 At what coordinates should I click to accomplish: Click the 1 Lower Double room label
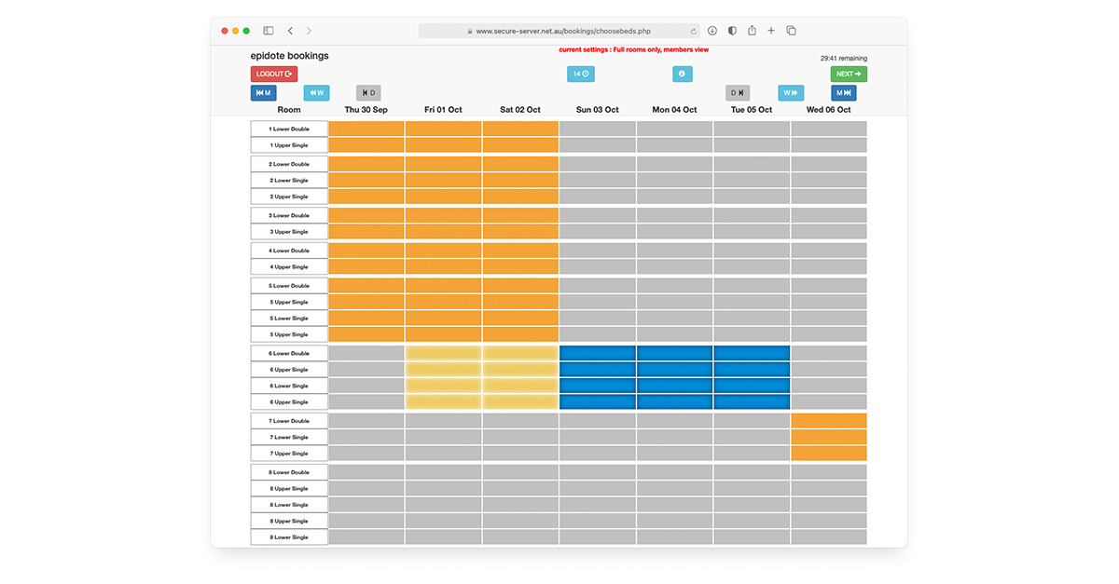pos(289,129)
